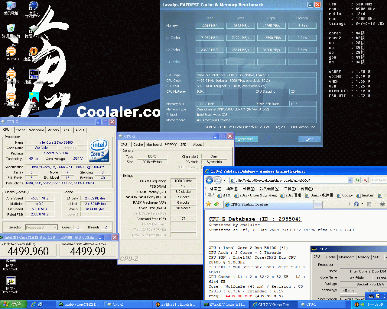Screen dimensions: 387x309
Task: Open About tab in CPU-Z Processor window
Action: [x=80, y=130]
